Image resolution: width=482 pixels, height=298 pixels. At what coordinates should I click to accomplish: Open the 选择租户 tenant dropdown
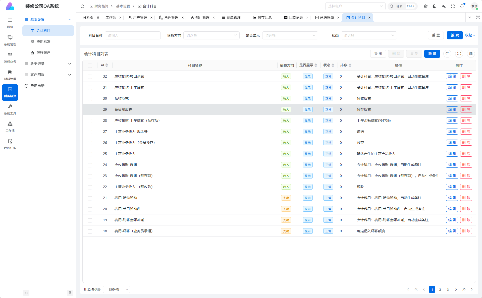point(355,6)
